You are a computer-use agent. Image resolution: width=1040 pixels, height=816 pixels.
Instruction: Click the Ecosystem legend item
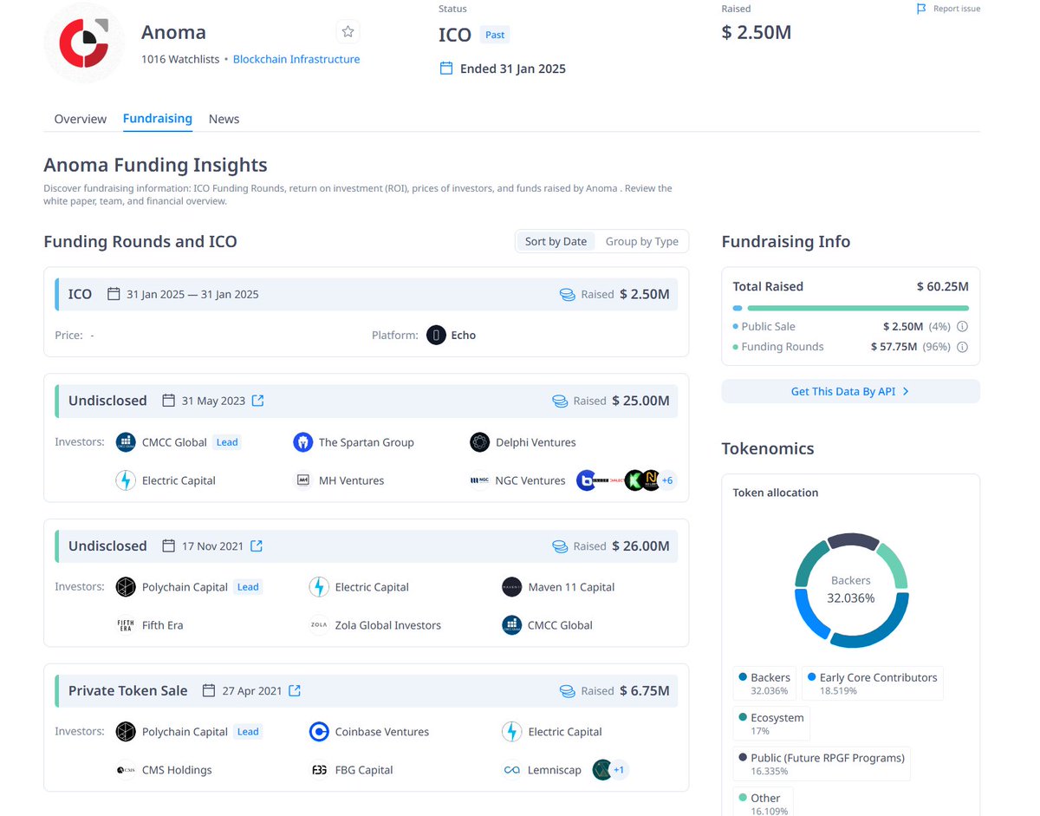click(771, 723)
